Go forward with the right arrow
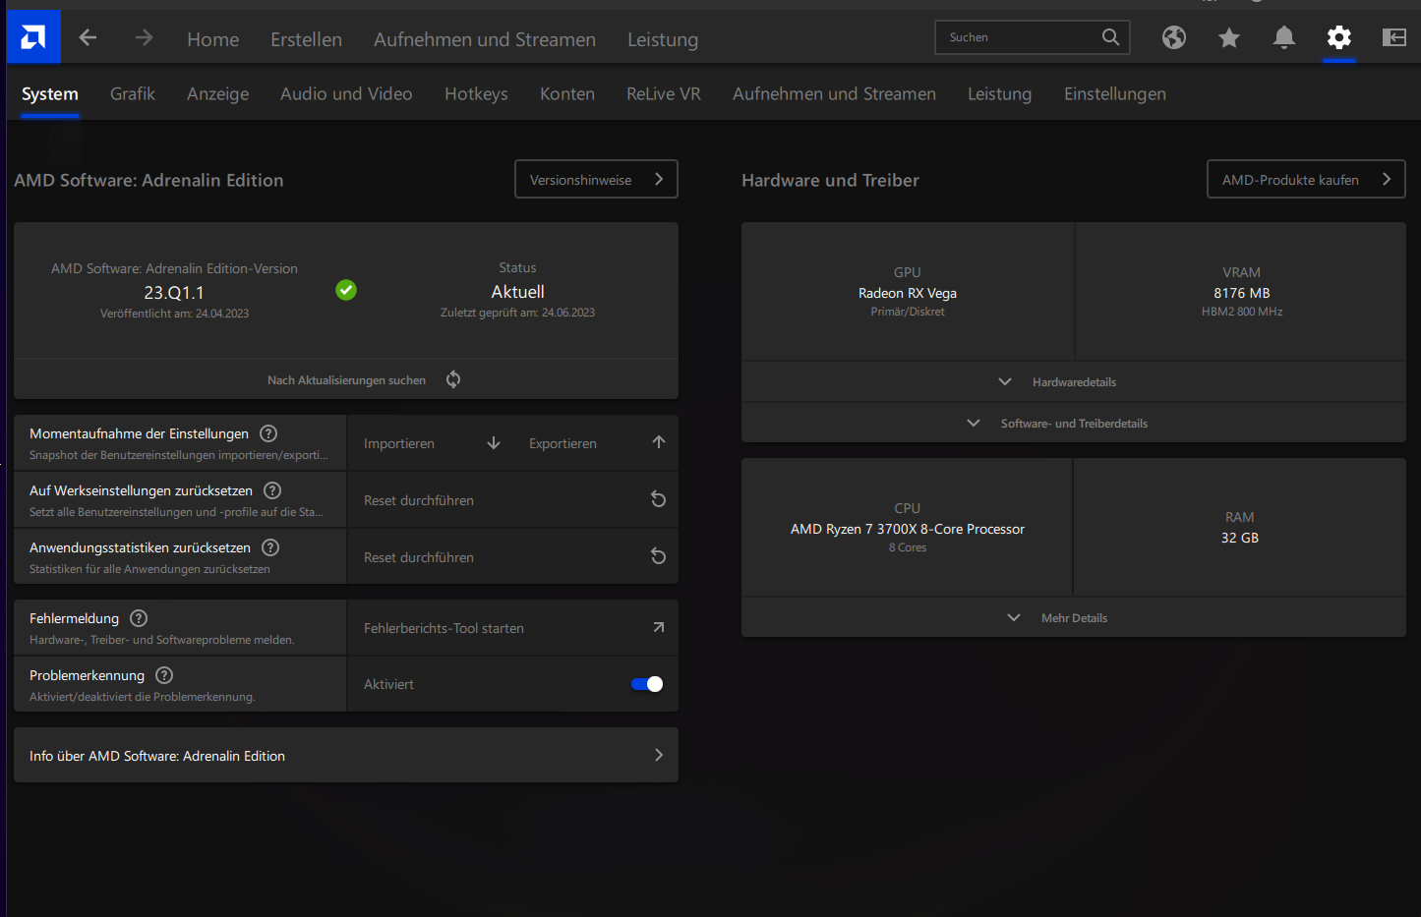 (144, 37)
